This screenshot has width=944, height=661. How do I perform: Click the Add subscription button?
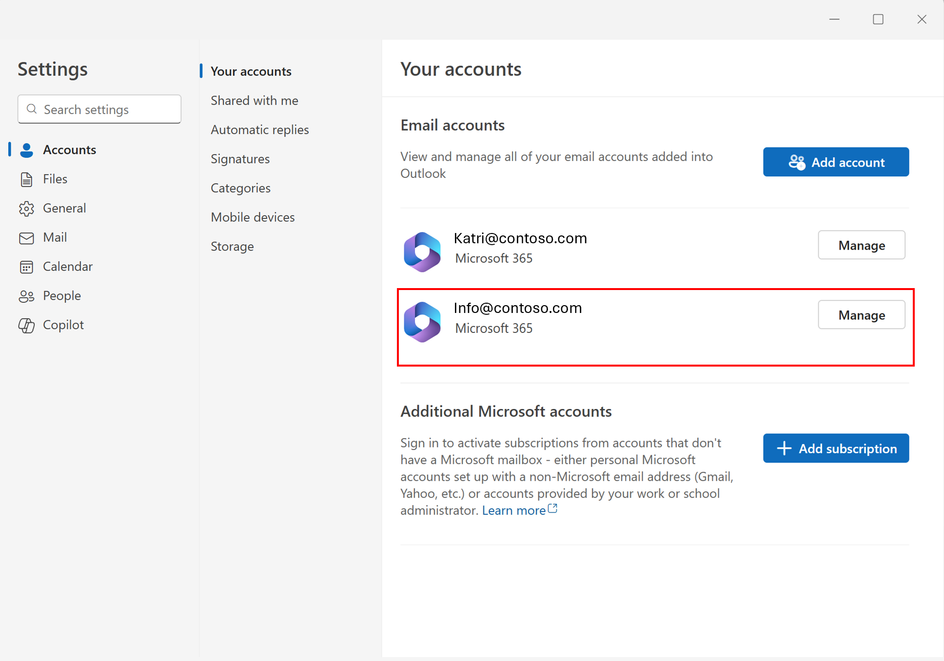(x=835, y=448)
